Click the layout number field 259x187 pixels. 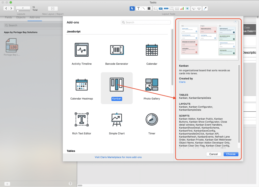click(x=23, y=8)
